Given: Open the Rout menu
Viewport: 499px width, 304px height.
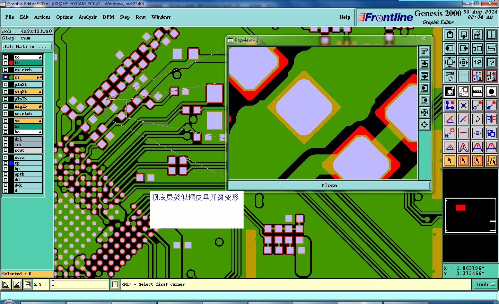Looking at the screenshot, I should click(141, 17).
